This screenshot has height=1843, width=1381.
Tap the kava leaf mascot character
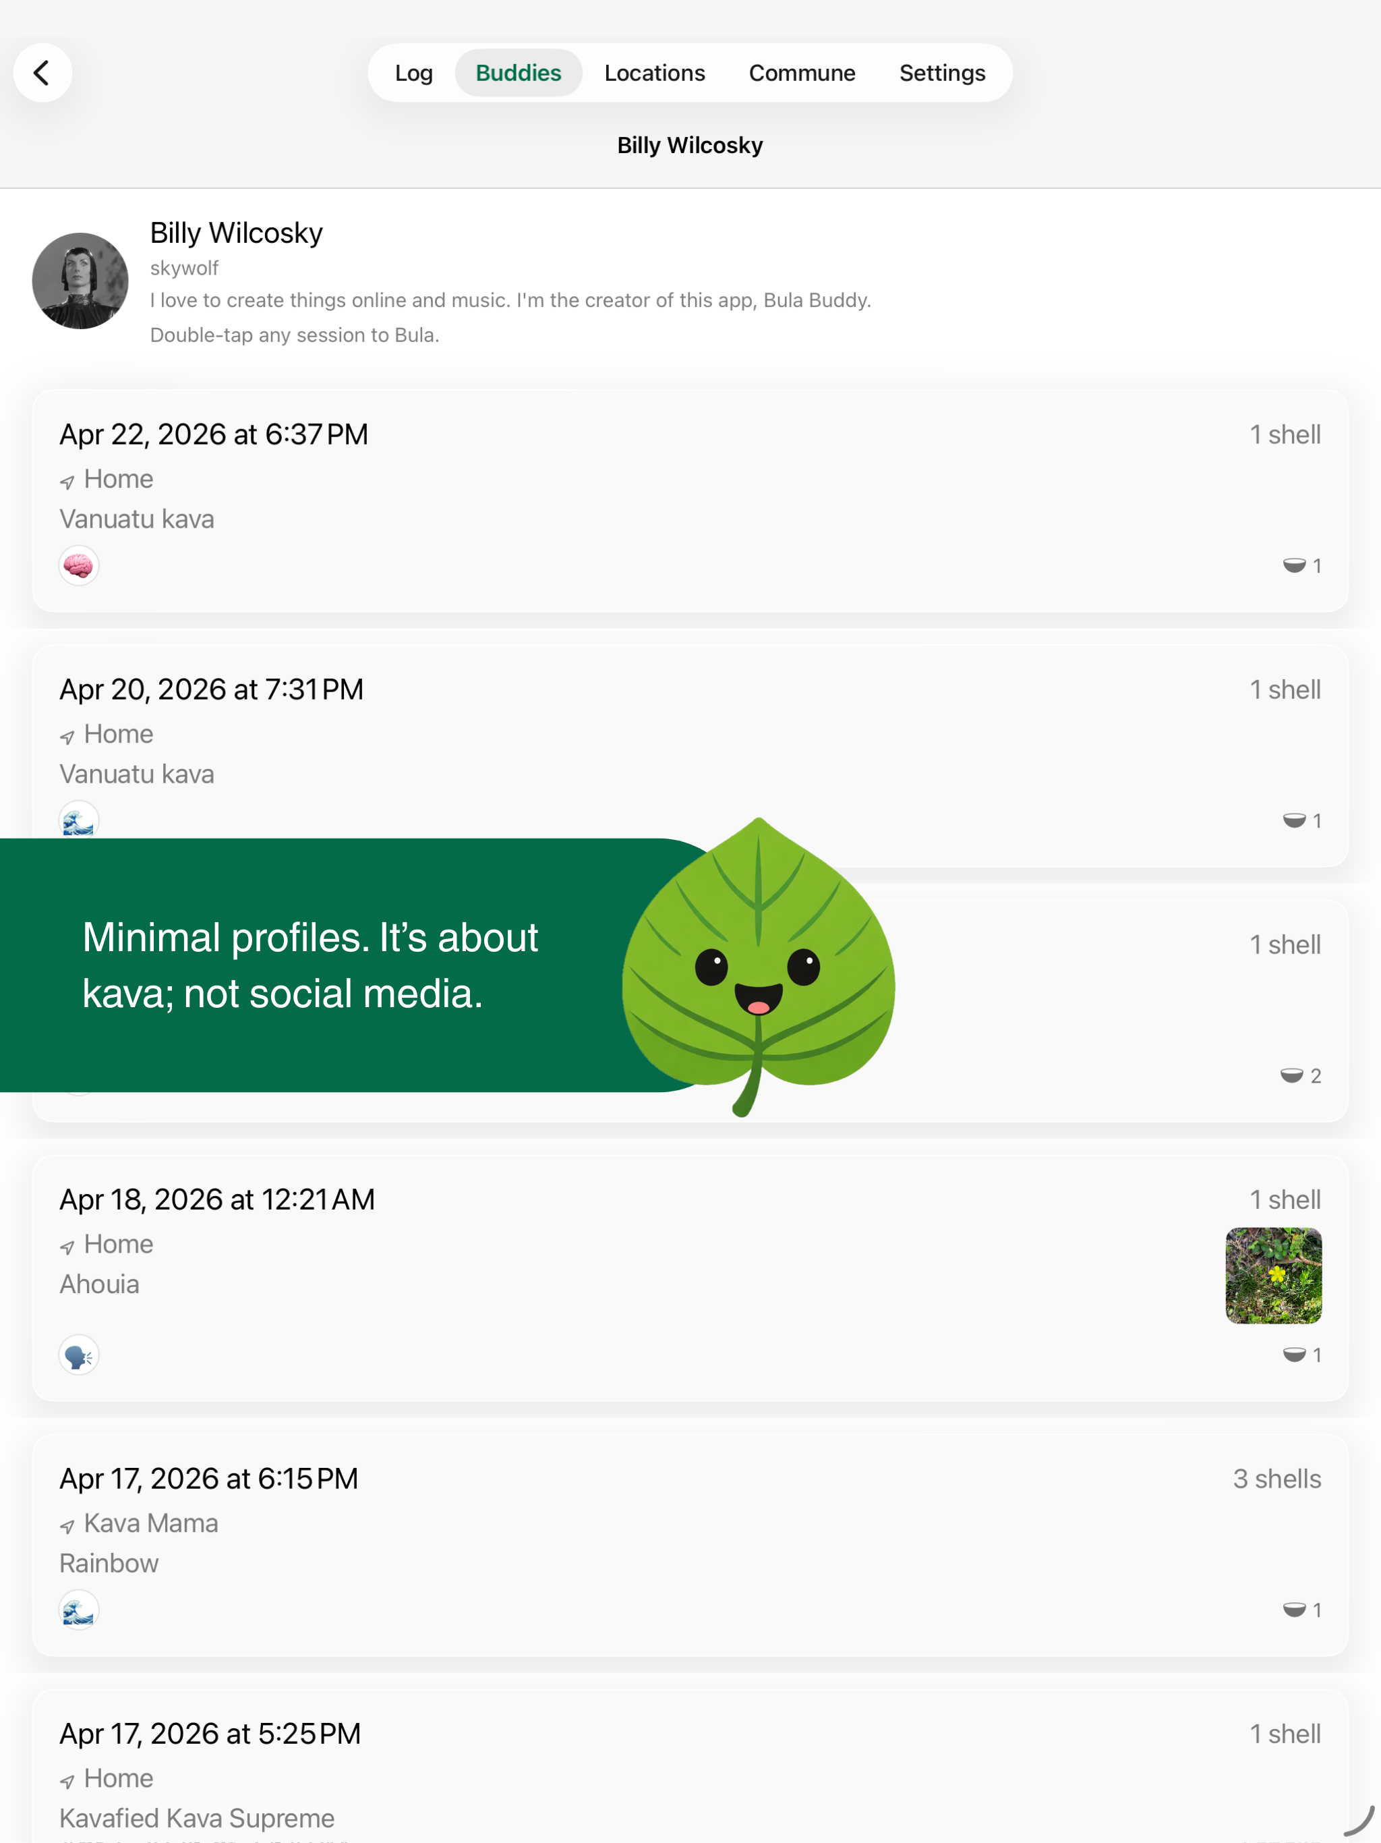[758, 967]
